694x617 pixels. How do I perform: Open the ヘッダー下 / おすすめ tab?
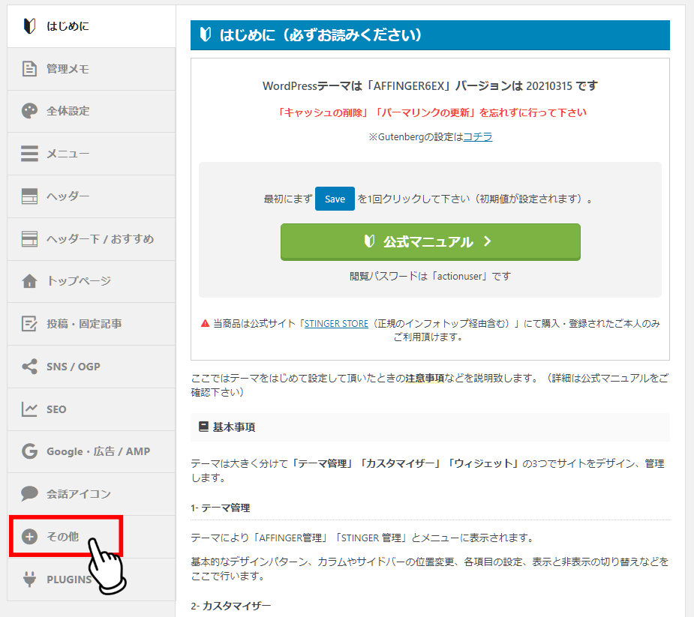(92, 239)
